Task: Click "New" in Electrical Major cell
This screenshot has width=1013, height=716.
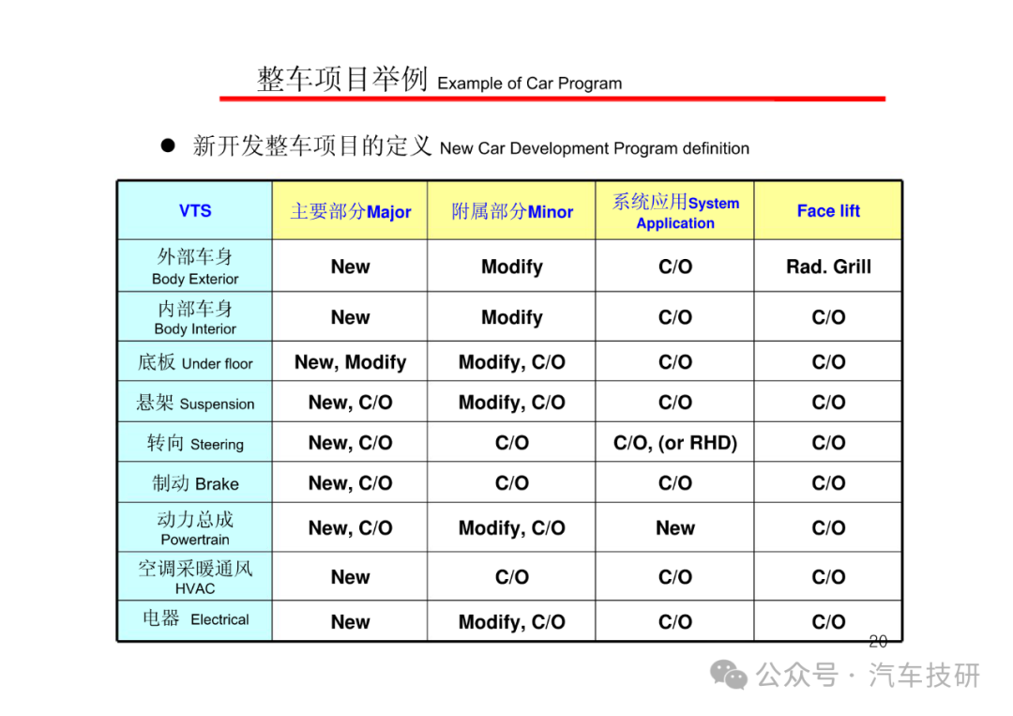Action: point(351,621)
